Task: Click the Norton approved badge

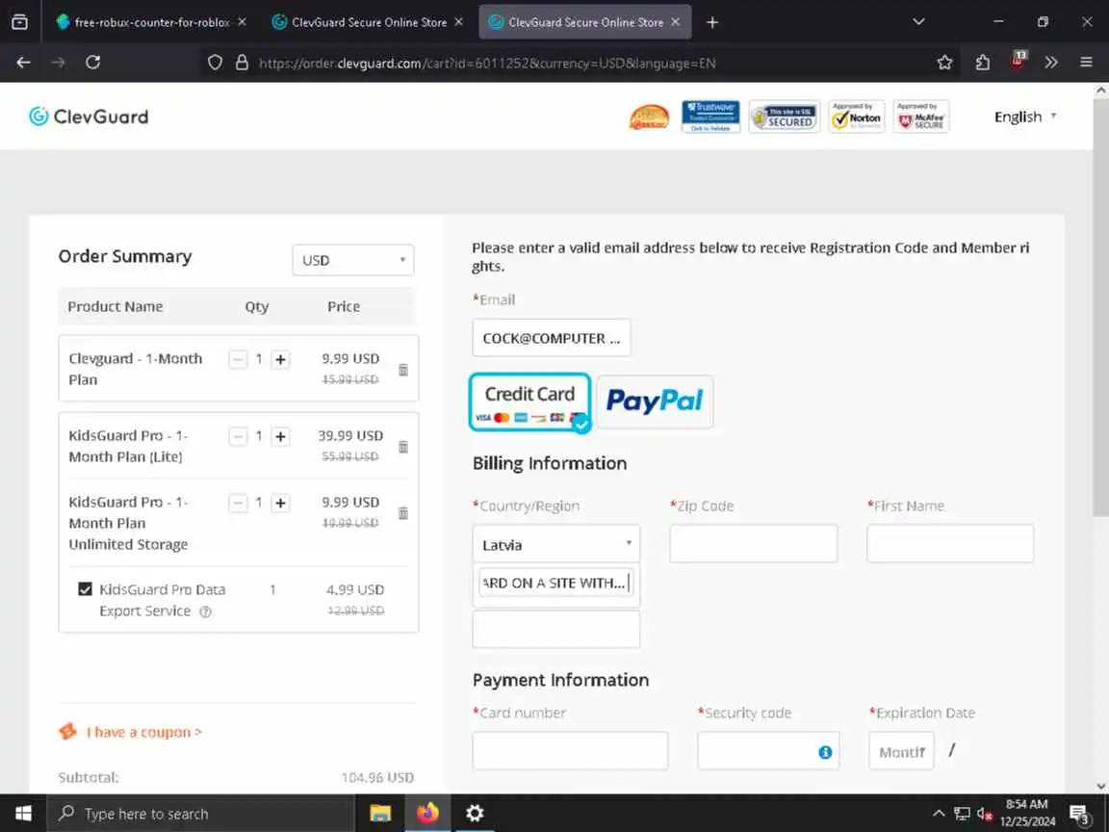Action: (x=857, y=117)
